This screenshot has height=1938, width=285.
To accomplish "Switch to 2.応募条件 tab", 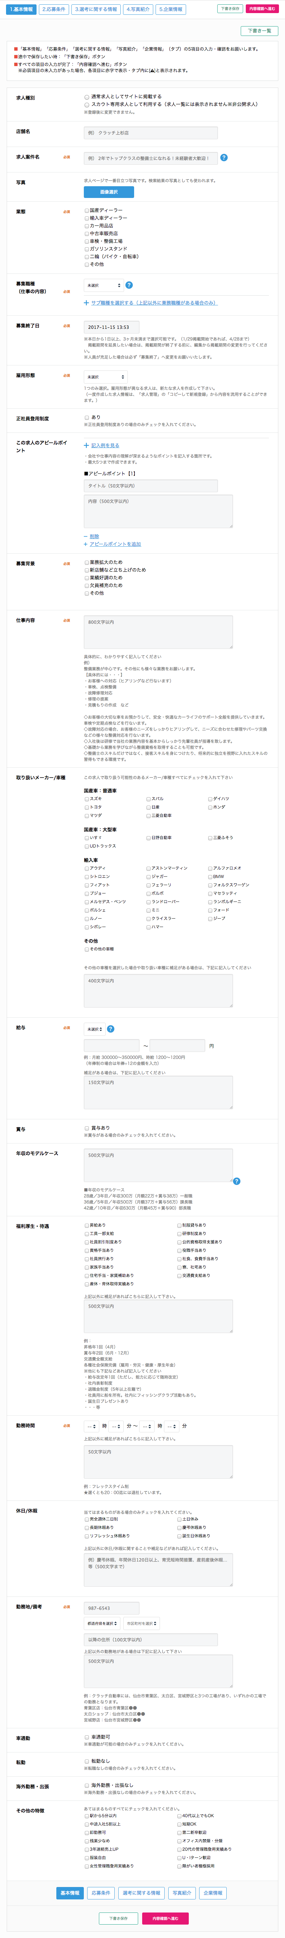I will click(x=54, y=10).
